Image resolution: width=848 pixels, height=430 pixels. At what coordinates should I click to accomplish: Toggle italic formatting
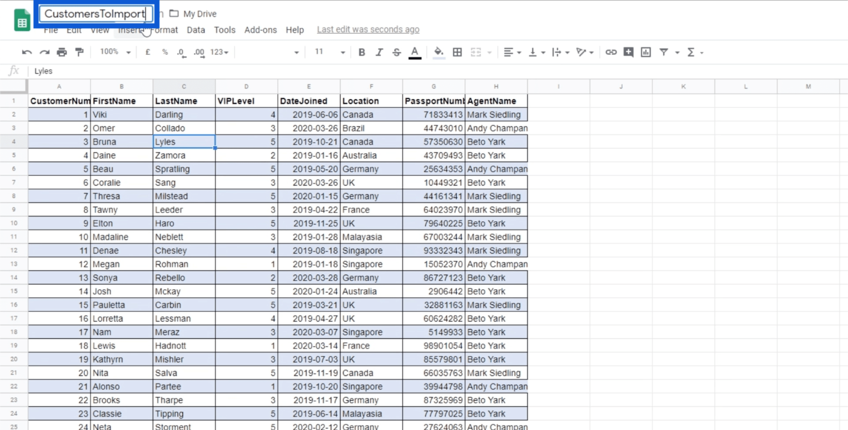(x=379, y=52)
